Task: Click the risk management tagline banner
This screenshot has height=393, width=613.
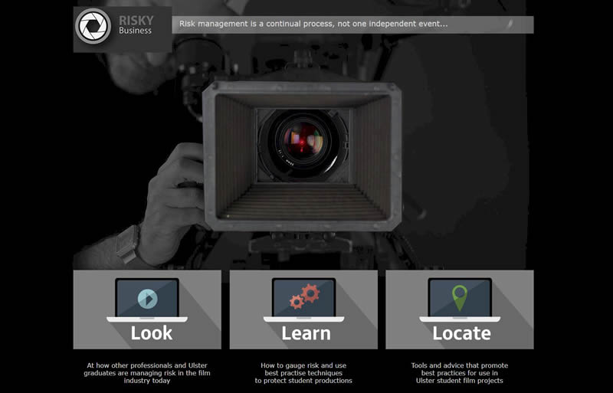Action: point(352,25)
